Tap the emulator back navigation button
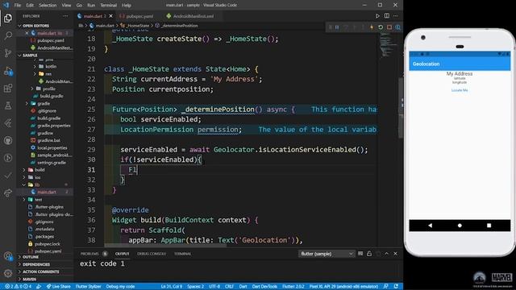This screenshot has width=516, height=290. pyautogui.click(x=430, y=226)
